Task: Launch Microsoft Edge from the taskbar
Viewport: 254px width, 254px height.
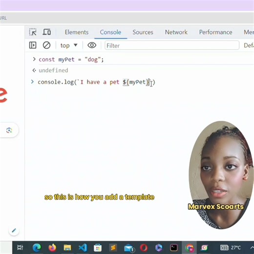Action: [x=37, y=248]
